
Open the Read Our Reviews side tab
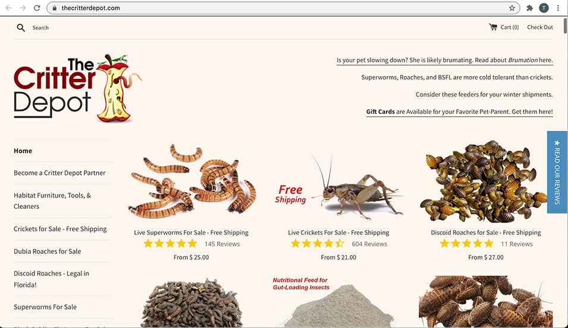(x=557, y=172)
